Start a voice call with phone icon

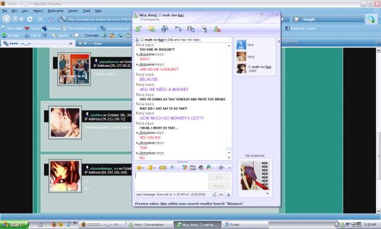tap(178, 29)
